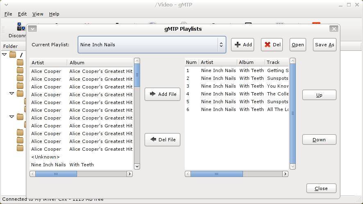Image resolution: width=363 pixels, height=204 pixels.
Task: Select the <Unknown> artist row
Action: 82,157
